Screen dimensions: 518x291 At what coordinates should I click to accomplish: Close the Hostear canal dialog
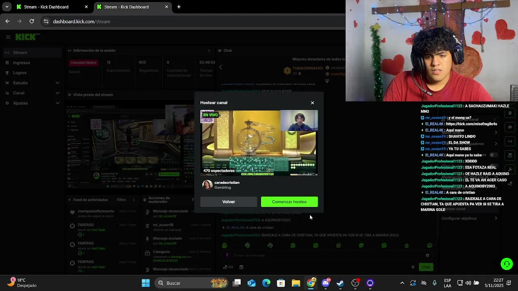tap(312, 103)
